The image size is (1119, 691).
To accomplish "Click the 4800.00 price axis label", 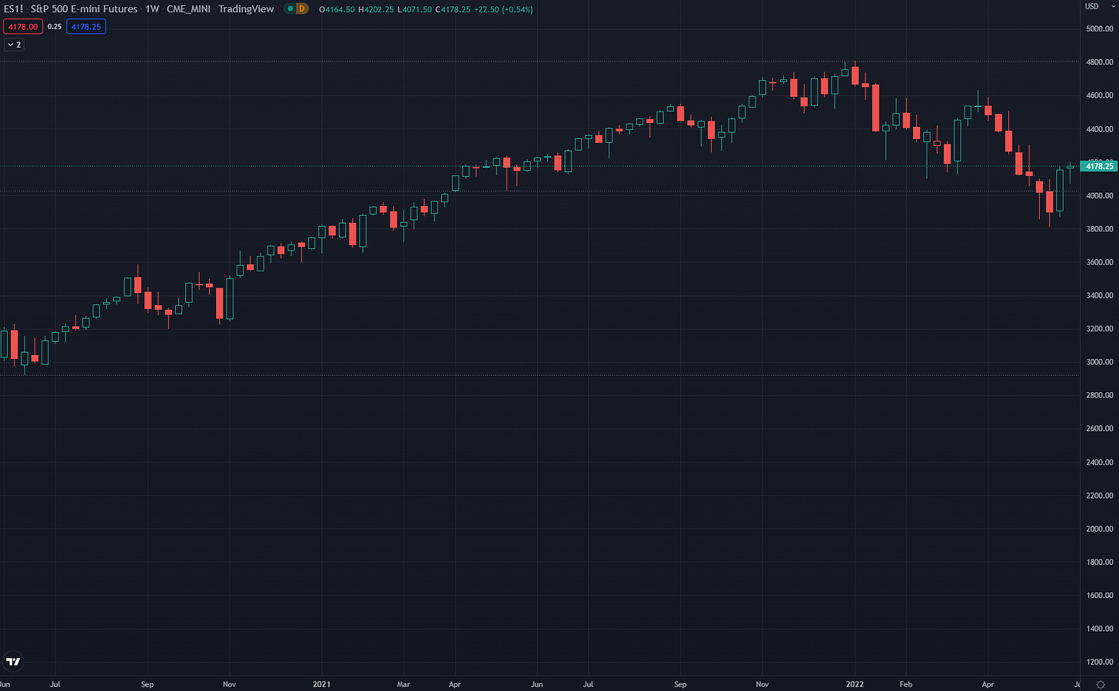I will click(x=1099, y=62).
